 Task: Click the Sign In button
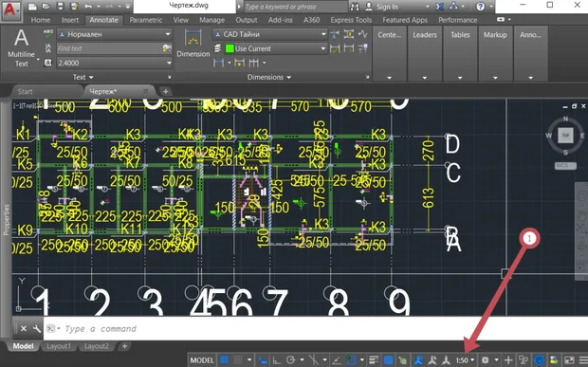pos(387,7)
